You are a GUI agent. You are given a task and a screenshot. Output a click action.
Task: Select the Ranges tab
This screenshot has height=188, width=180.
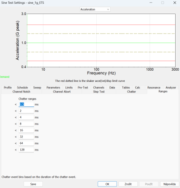tap(163, 91)
